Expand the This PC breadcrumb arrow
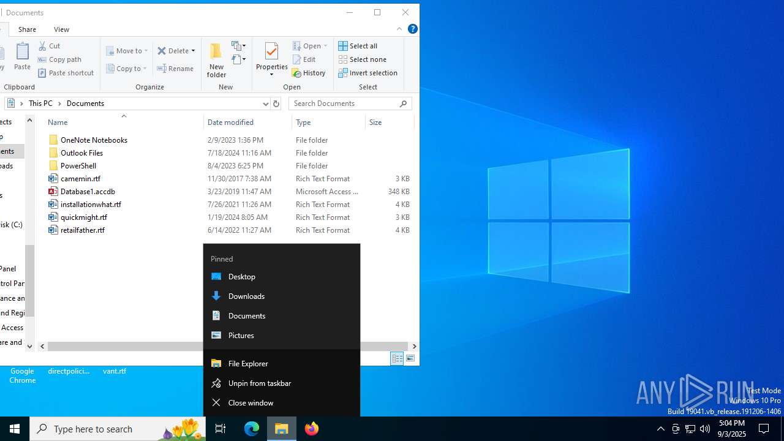 click(59, 104)
